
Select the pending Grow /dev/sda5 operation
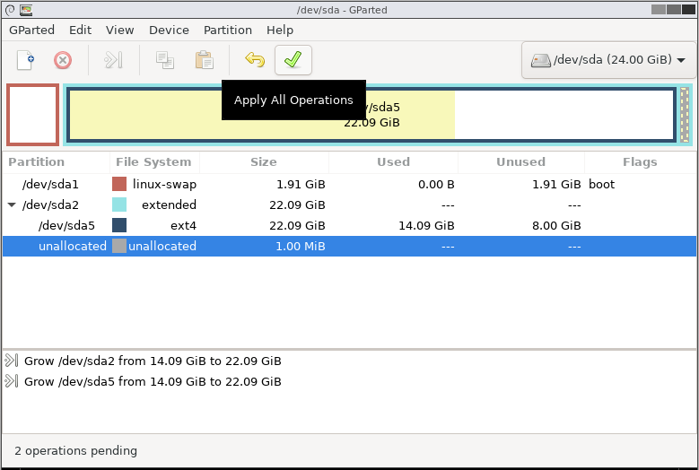point(153,381)
